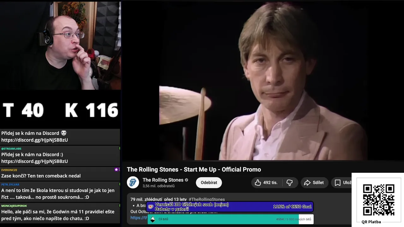The height and width of the screenshot is (227, 404).
Task: Like the video with thumbs up
Action: [267, 183]
